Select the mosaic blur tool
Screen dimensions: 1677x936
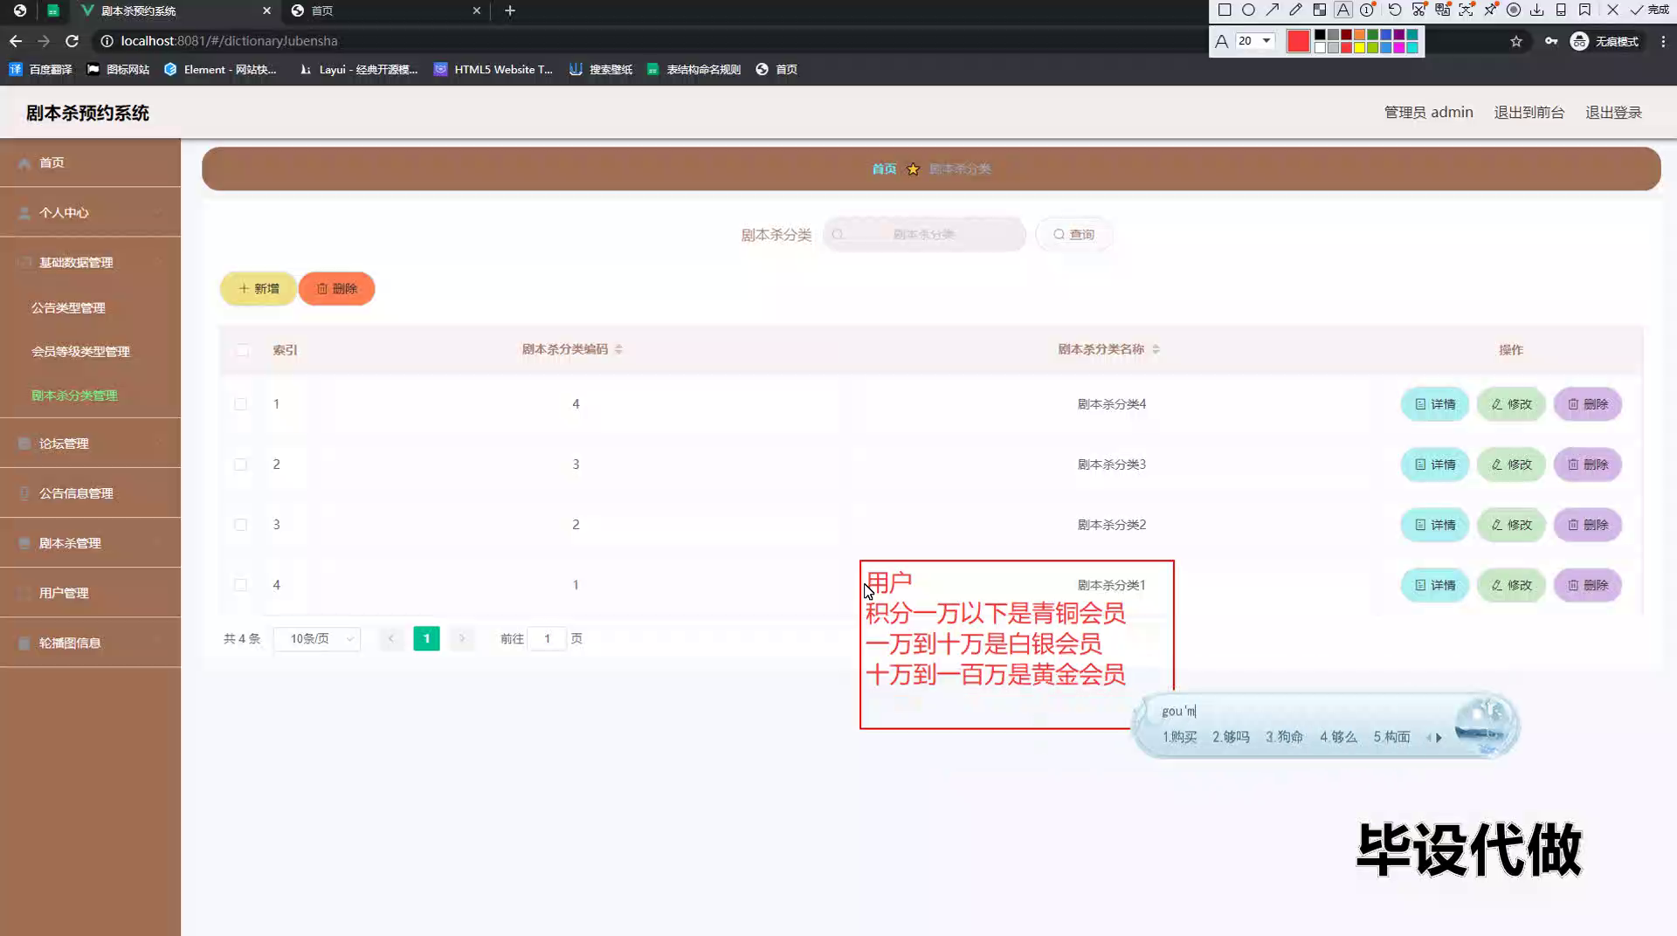coord(1319,10)
